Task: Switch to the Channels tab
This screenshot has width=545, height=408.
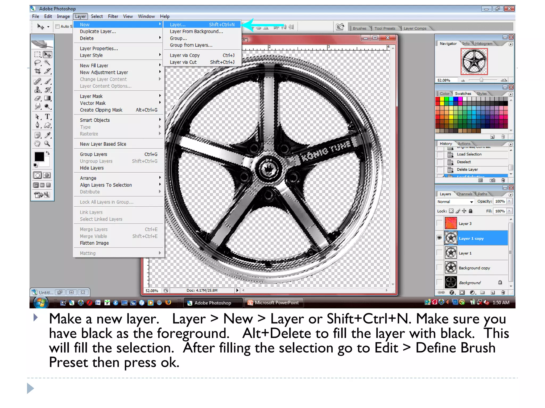Action: coord(464,194)
